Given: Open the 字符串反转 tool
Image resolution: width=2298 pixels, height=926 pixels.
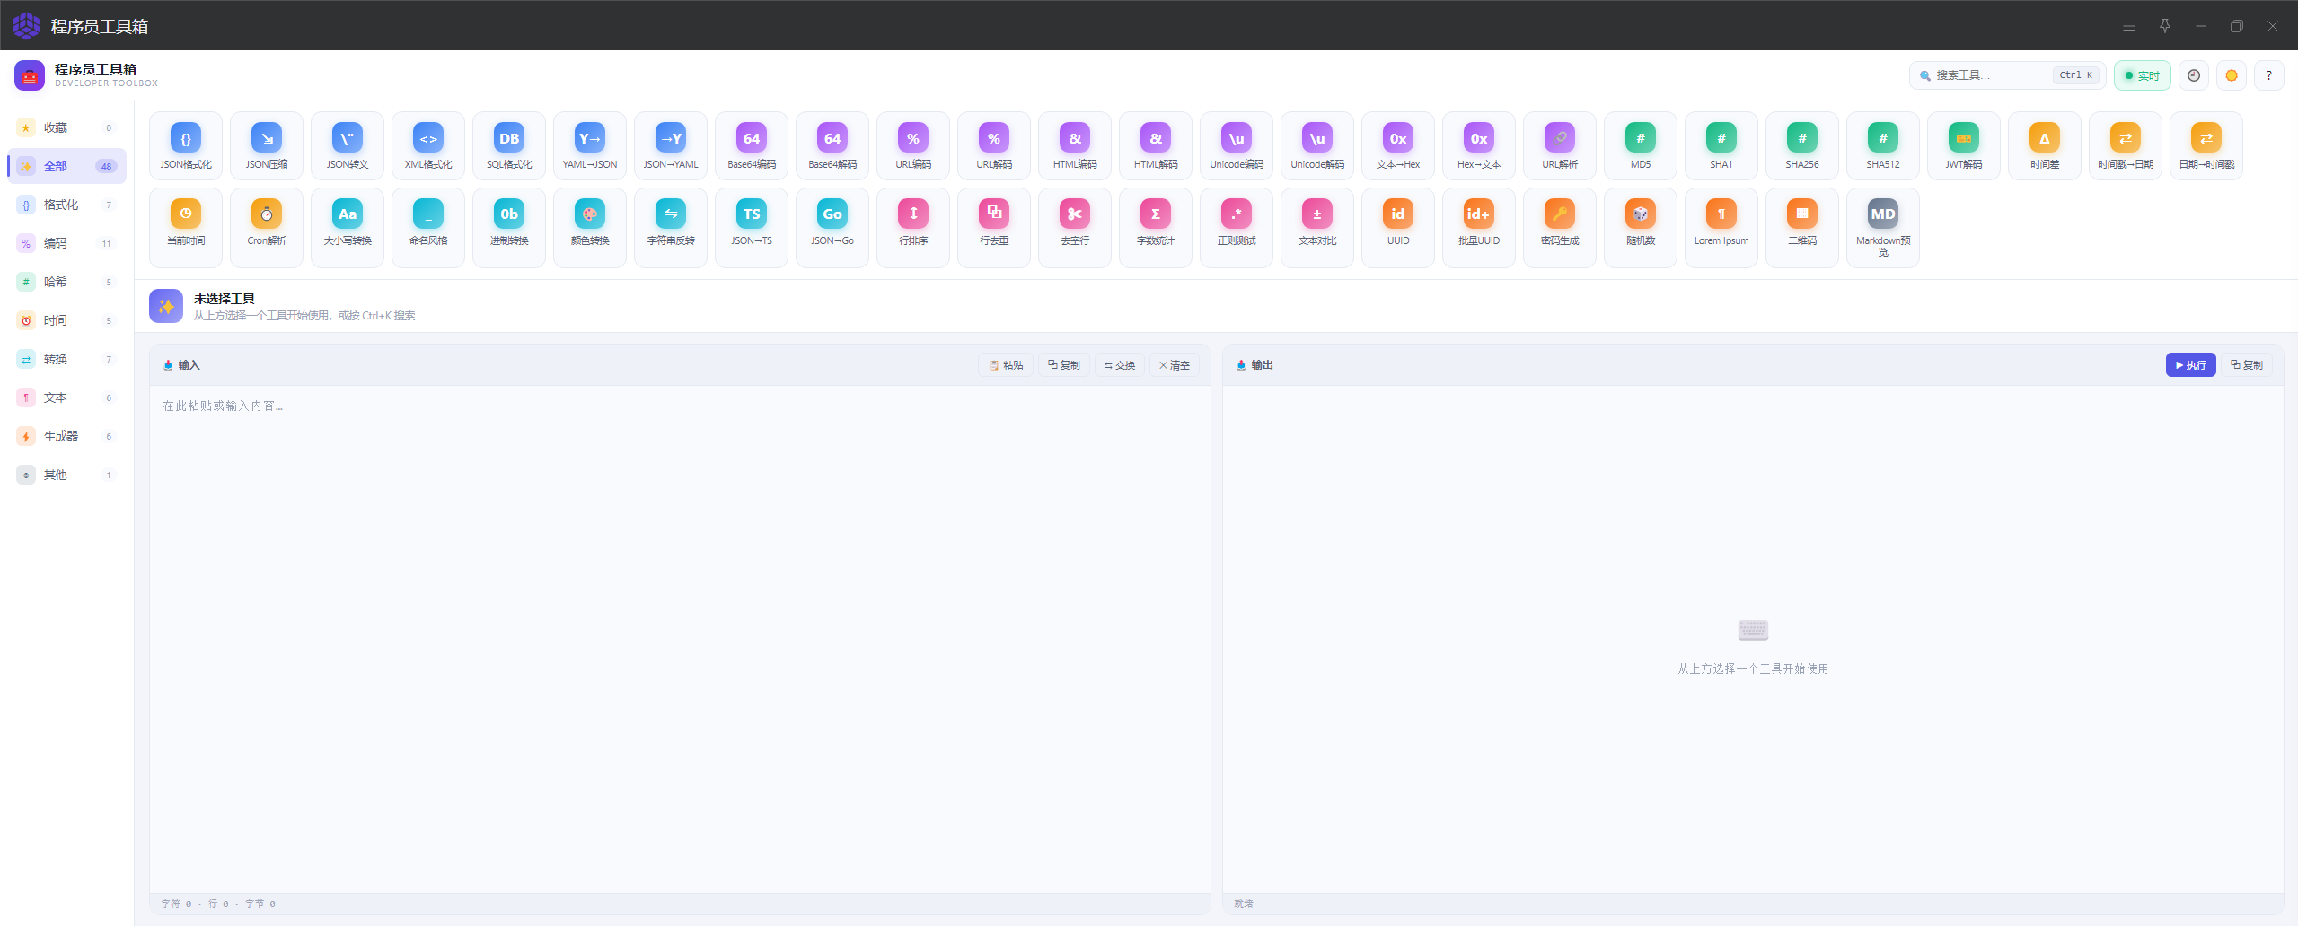Looking at the screenshot, I should click(671, 227).
